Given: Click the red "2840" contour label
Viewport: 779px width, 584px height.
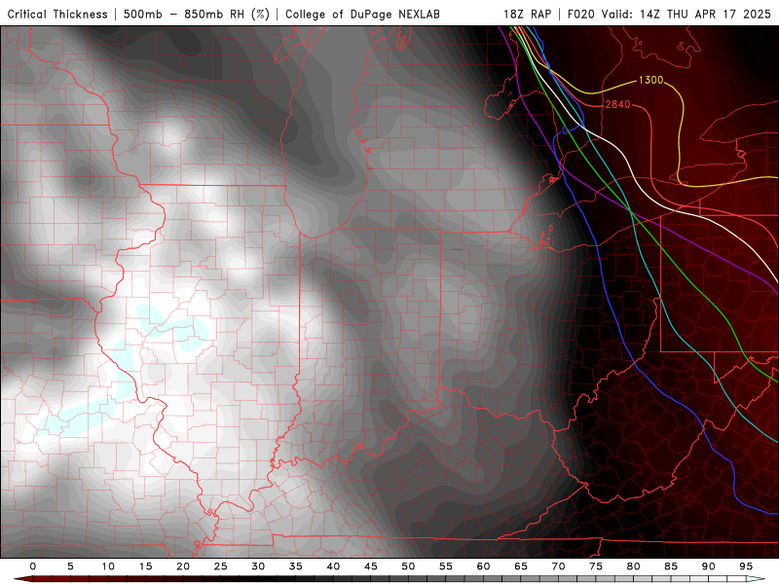Looking at the screenshot, I should point(617,104).
